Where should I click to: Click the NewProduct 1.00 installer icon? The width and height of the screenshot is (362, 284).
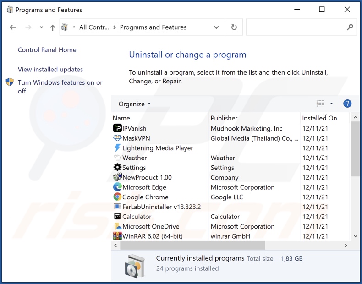pyautogui.click(x=117, y=177)
